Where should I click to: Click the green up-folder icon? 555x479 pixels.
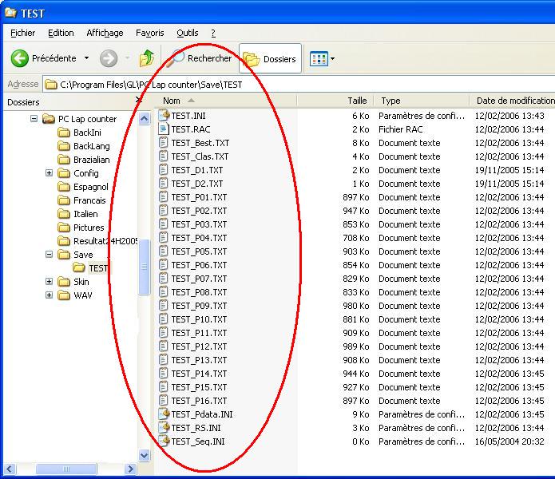click(147, 58)
